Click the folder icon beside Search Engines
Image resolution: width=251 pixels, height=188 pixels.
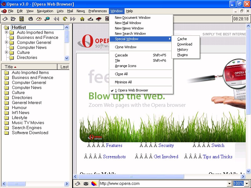[x=7, y=128]
